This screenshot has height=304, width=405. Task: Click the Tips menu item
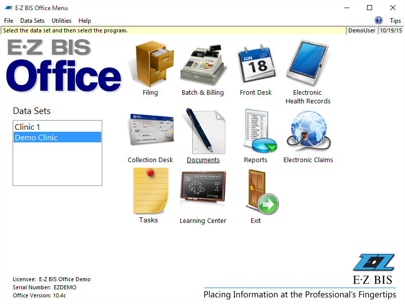[x=395, y=21]
